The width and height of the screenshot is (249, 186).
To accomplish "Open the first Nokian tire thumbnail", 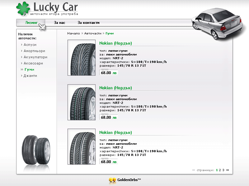I will tap(82, 58).
